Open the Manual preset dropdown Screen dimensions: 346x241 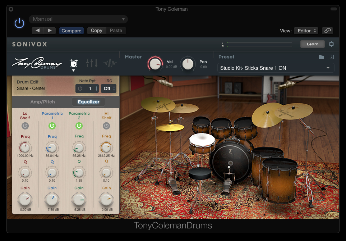pos(78,19)
